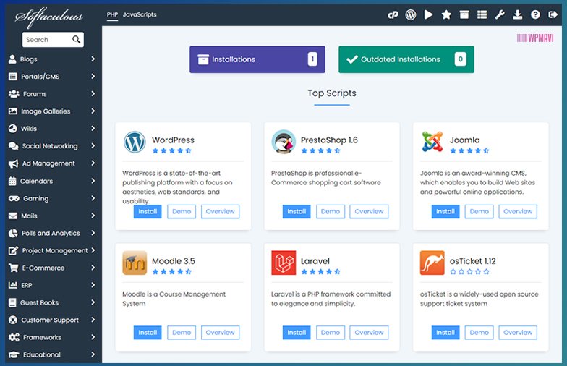Image resolution: width=567 pixels, height=366 pixels.
Task: Click the Search input field
Action: point(53,39)
